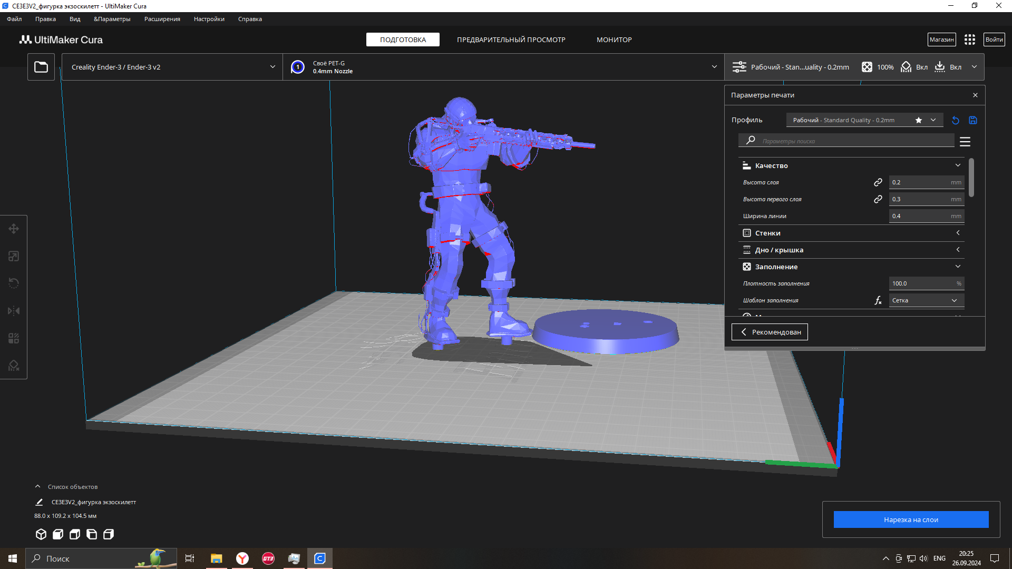Open the infill pattern Сетка dropdown
This screenshot has width=1012, height=569.
(x=926, y=300)
